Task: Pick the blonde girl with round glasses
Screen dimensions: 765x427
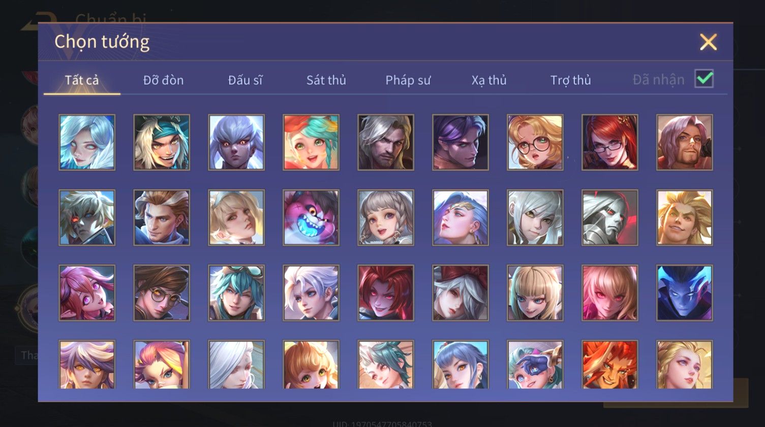Action: point(535,142)
